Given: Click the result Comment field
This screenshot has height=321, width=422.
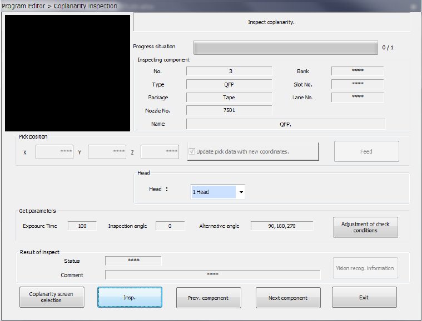Looking at the screenshot, I should 212,274.
